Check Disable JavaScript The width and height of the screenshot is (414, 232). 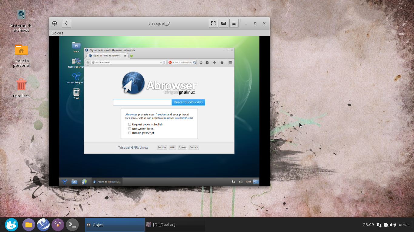[x=130, y=133]
